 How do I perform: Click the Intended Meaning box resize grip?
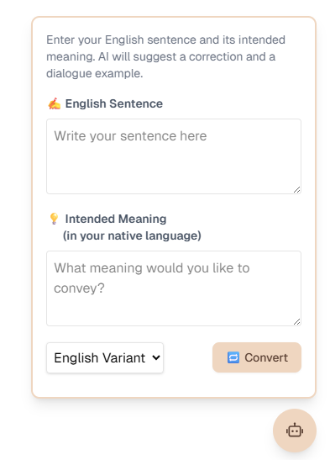tap(296, 322)
